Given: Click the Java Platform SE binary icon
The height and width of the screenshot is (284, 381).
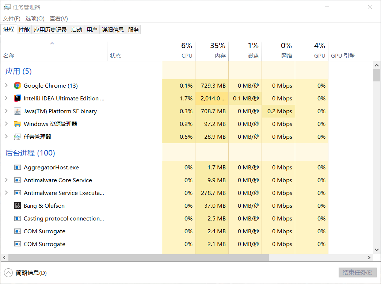Looking at the screenshot, I should [17, 111].
